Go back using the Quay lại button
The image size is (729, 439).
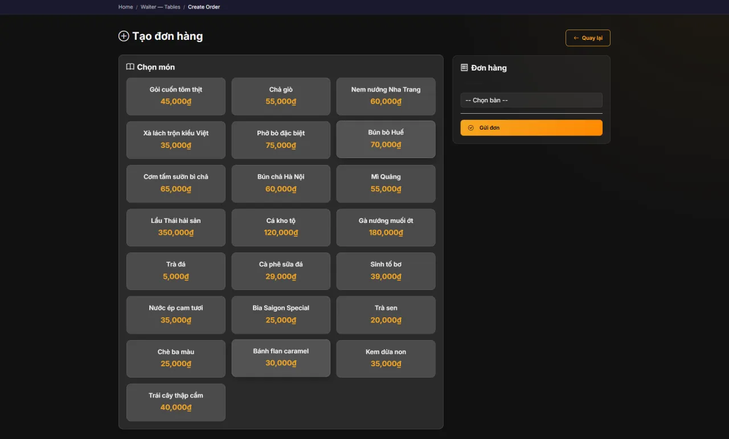[588, 38]
